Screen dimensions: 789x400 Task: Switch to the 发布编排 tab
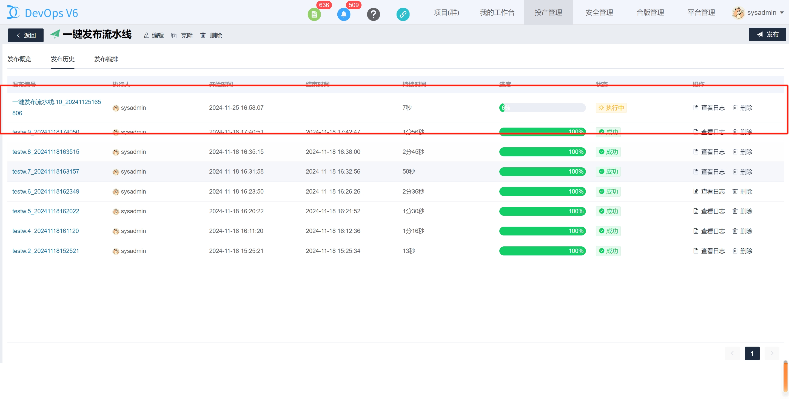coord(106,59)
